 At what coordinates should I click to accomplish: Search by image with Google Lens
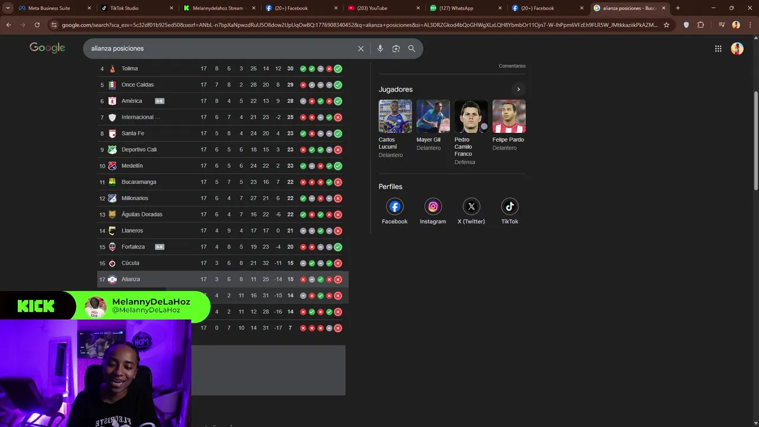pyautogui.click(x=396, y=49)
